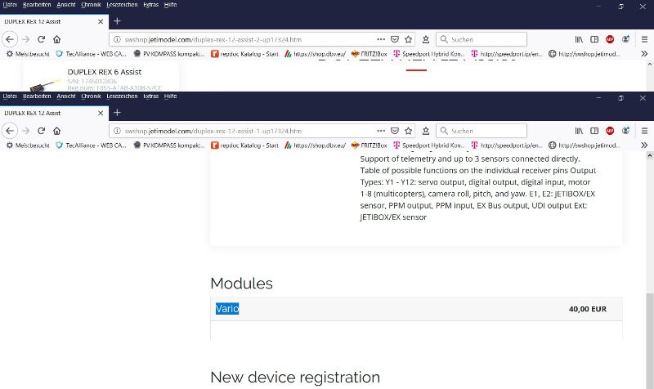Open Chronik menu in lower window
Screen dimensions: 654x389
point(91,96)
